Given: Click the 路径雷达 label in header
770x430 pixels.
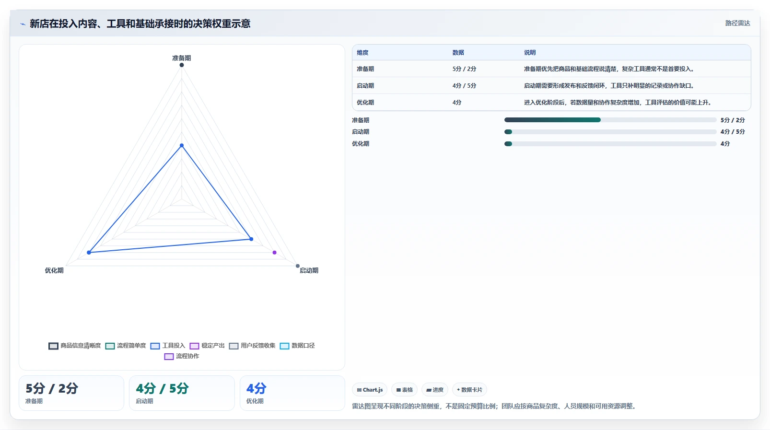Looking at the screenshot, I should coord(737,23).
